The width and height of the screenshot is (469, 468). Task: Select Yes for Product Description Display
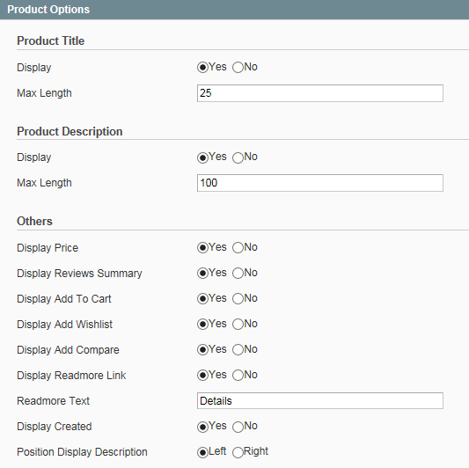202,157
